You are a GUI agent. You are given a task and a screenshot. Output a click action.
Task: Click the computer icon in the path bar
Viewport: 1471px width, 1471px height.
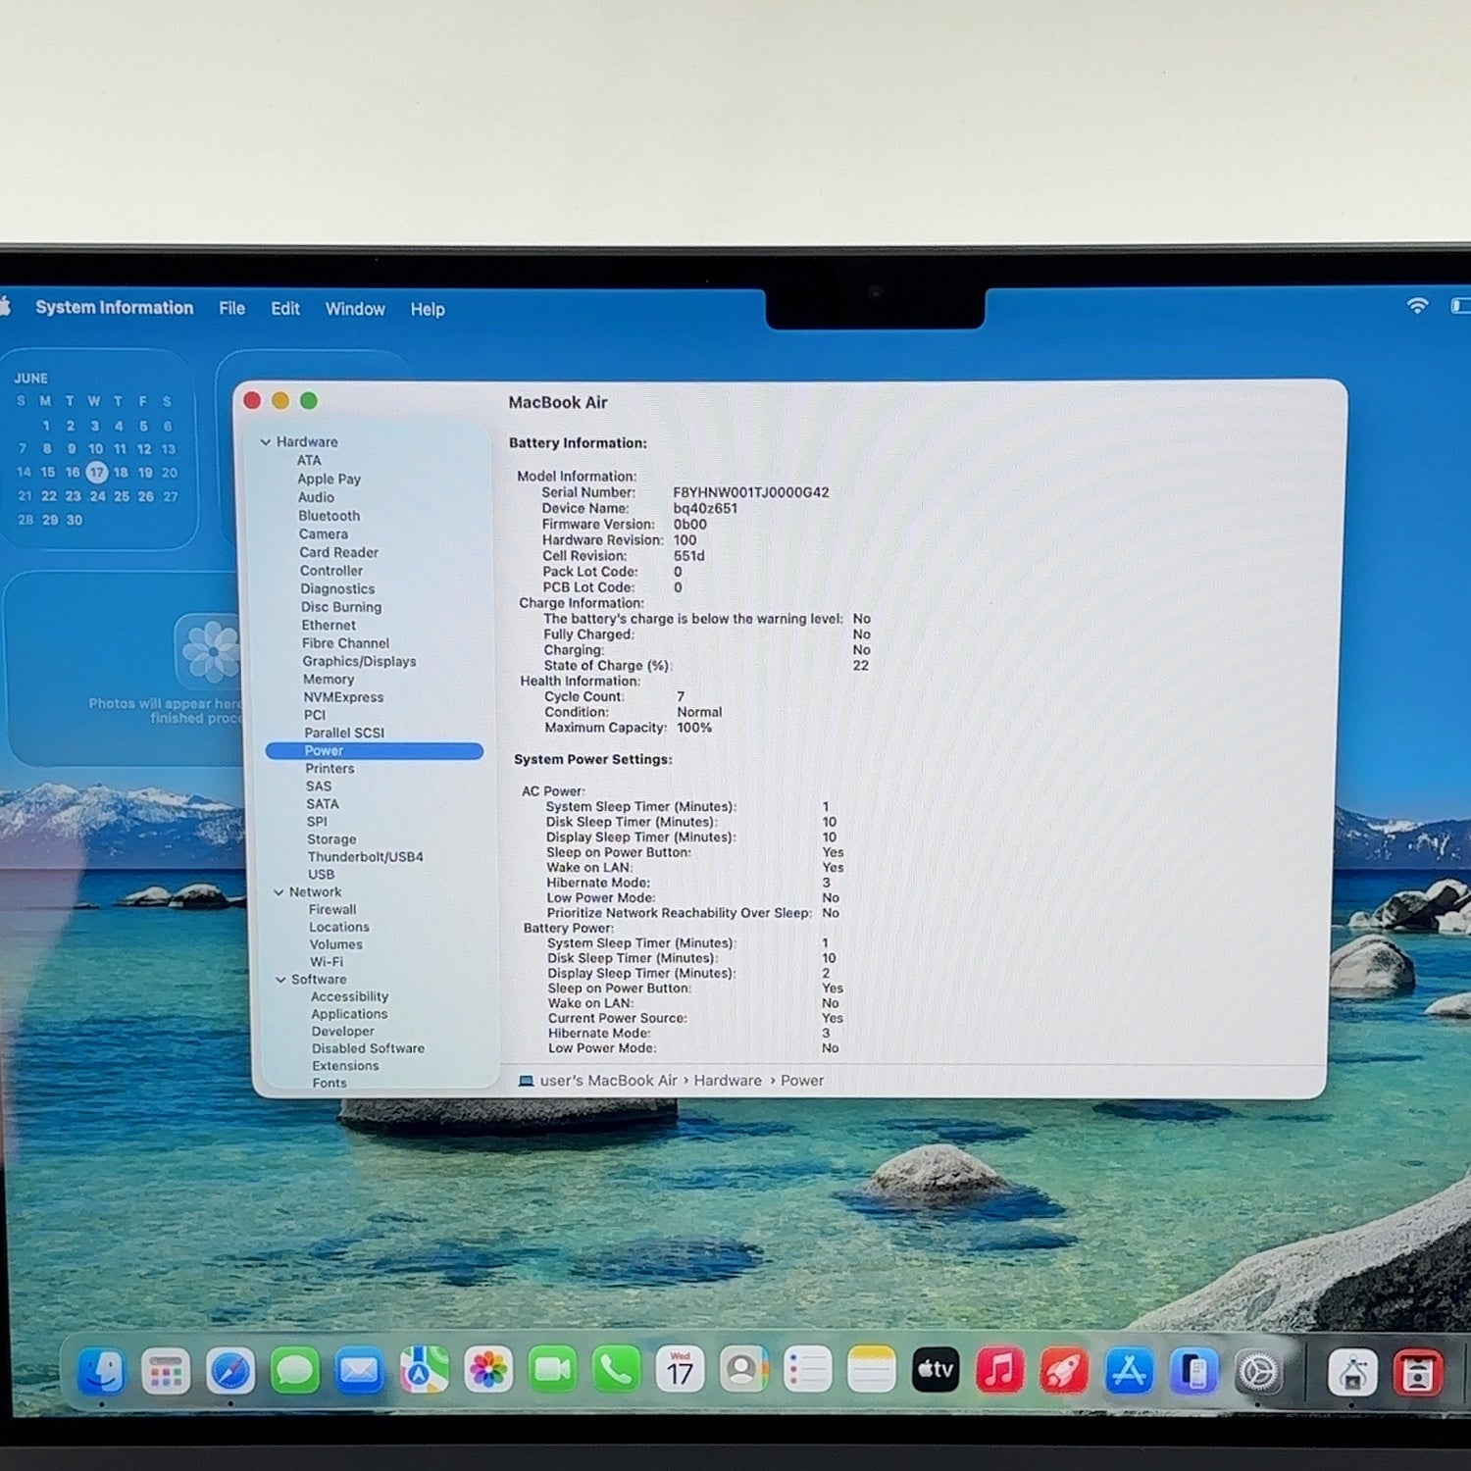click(526, 1081)
